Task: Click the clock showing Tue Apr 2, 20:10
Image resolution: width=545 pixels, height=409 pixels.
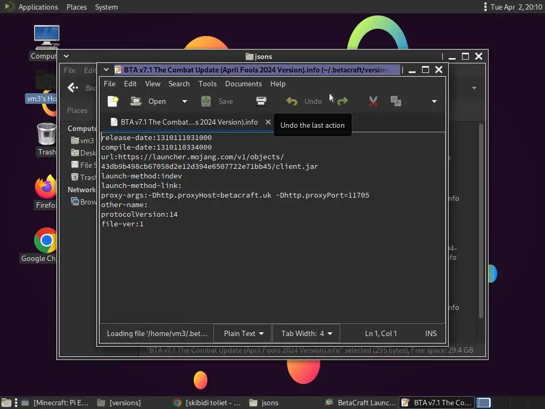Action: [516, 7]
